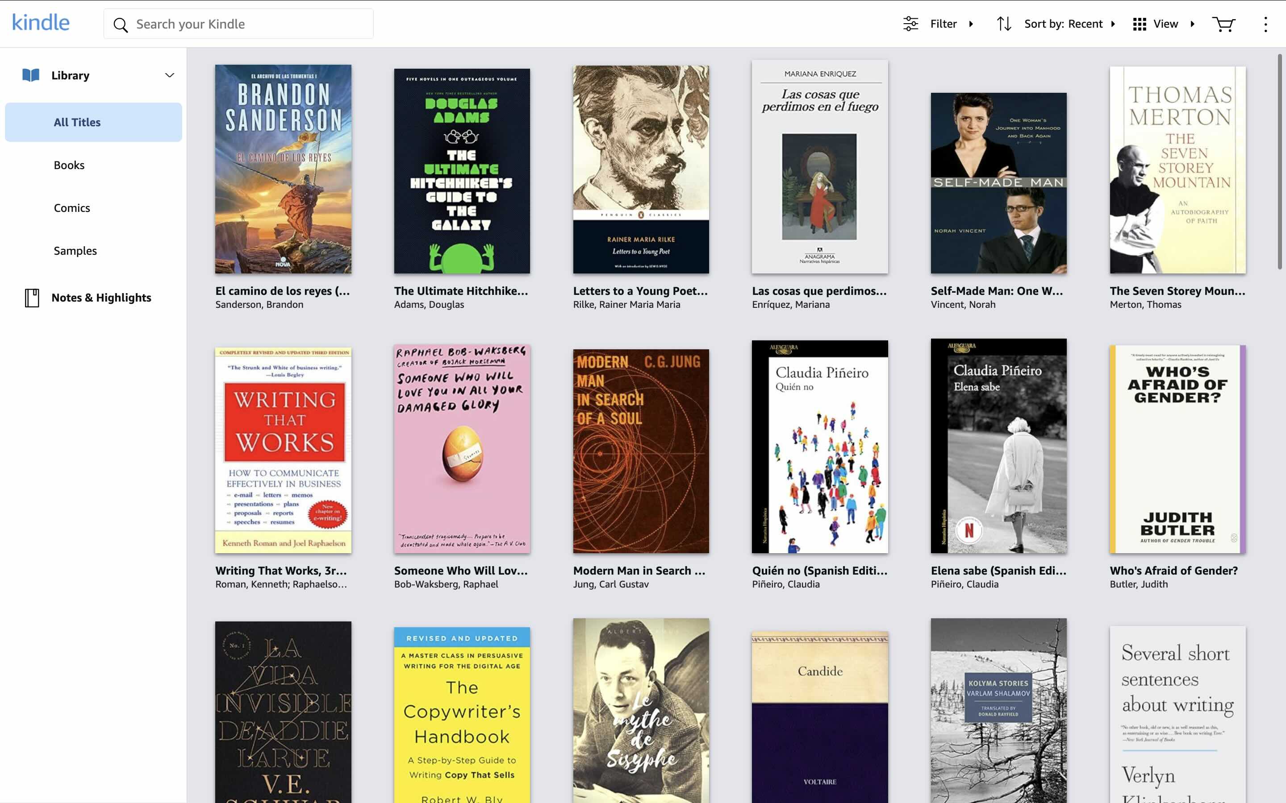The image size is (1286, 803).
Task: Click the search magnifier icon
Action: [121, 24]
